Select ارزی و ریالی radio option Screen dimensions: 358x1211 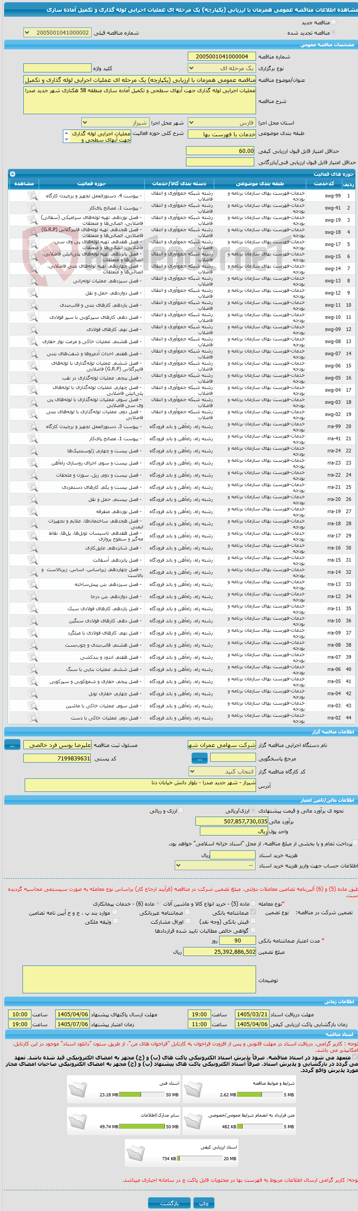click(181, 810)
